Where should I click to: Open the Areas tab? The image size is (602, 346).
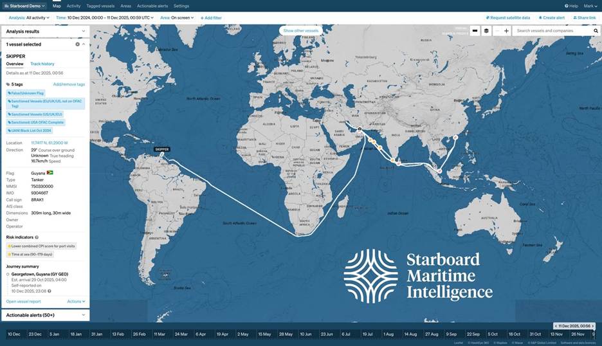[x=125, y=6]
